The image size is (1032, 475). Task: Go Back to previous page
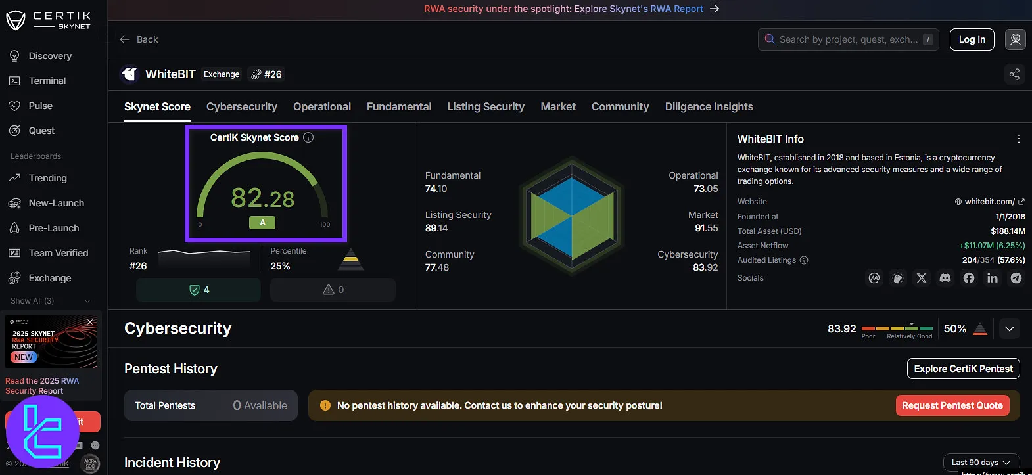[x=139, y=39]
